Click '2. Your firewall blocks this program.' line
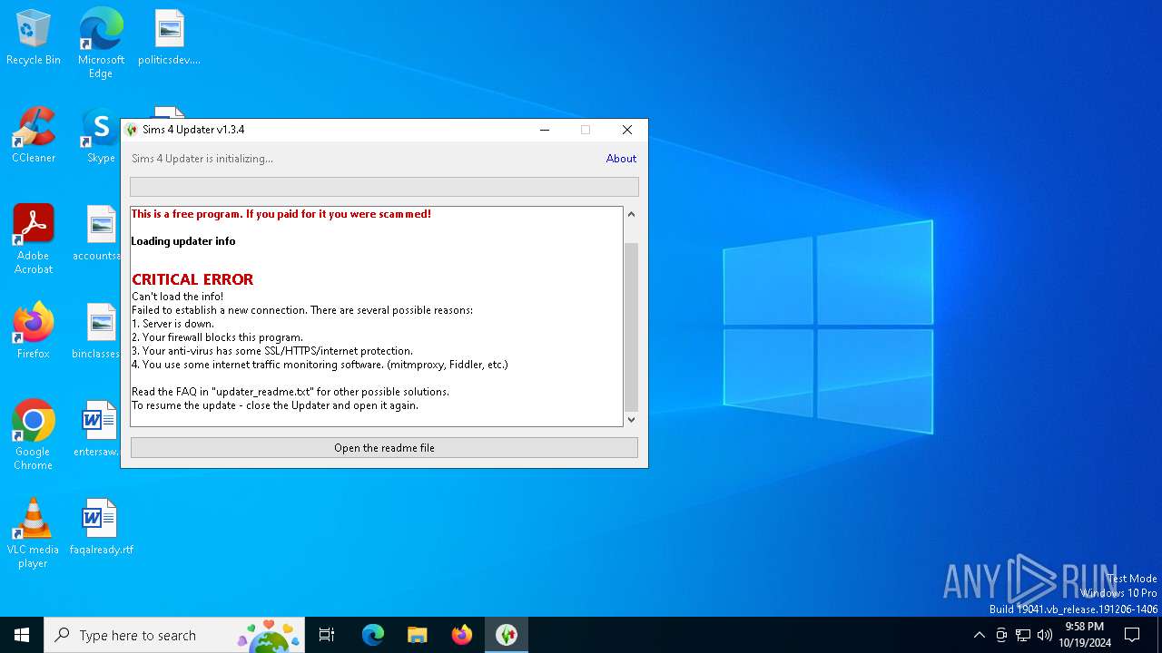Image resolution: width=1162 pixels, height=653 pixels. (x=217, y=337)
